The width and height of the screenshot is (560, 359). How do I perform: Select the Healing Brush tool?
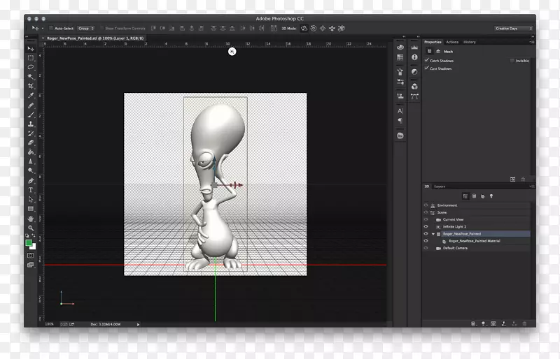[x=31, y=105]
